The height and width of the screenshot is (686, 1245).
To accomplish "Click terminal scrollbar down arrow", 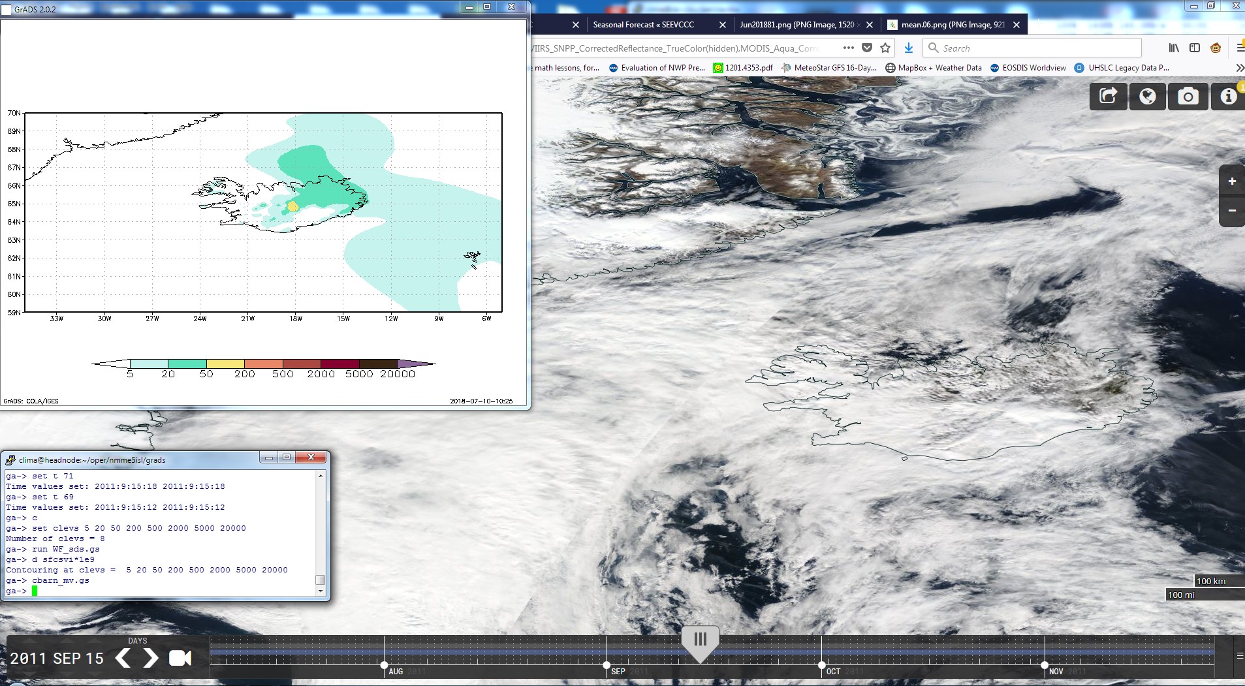I will click(x=321, y=591).
